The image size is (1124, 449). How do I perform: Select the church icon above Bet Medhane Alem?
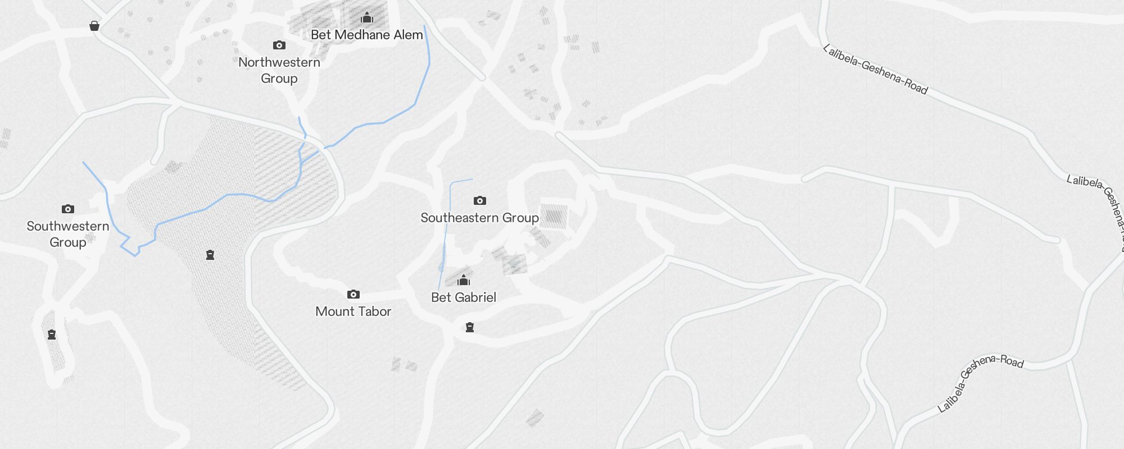[367, 17]
